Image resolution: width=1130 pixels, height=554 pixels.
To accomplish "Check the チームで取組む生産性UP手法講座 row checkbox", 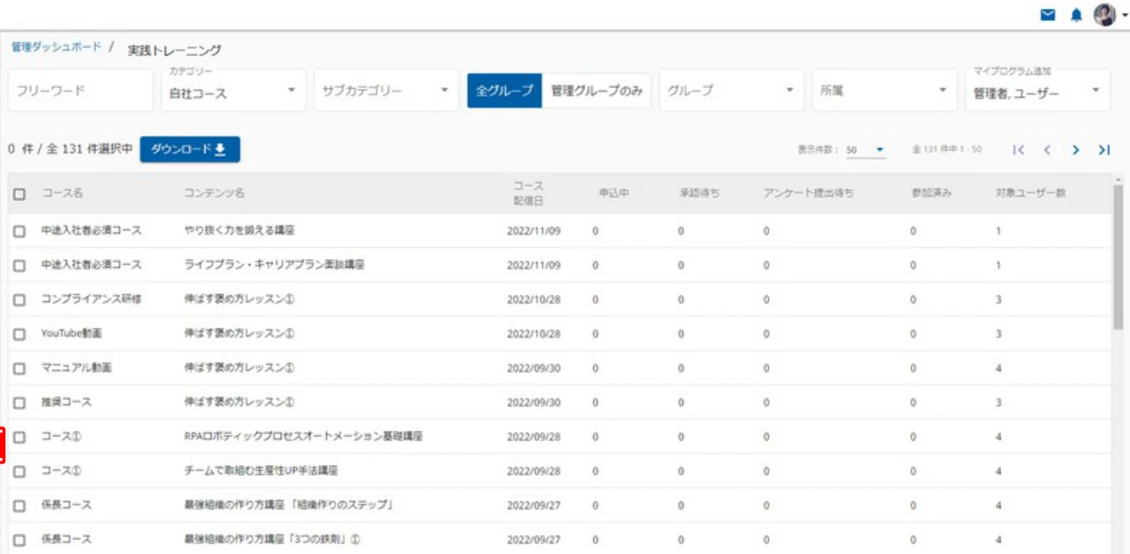I will 19,471.
